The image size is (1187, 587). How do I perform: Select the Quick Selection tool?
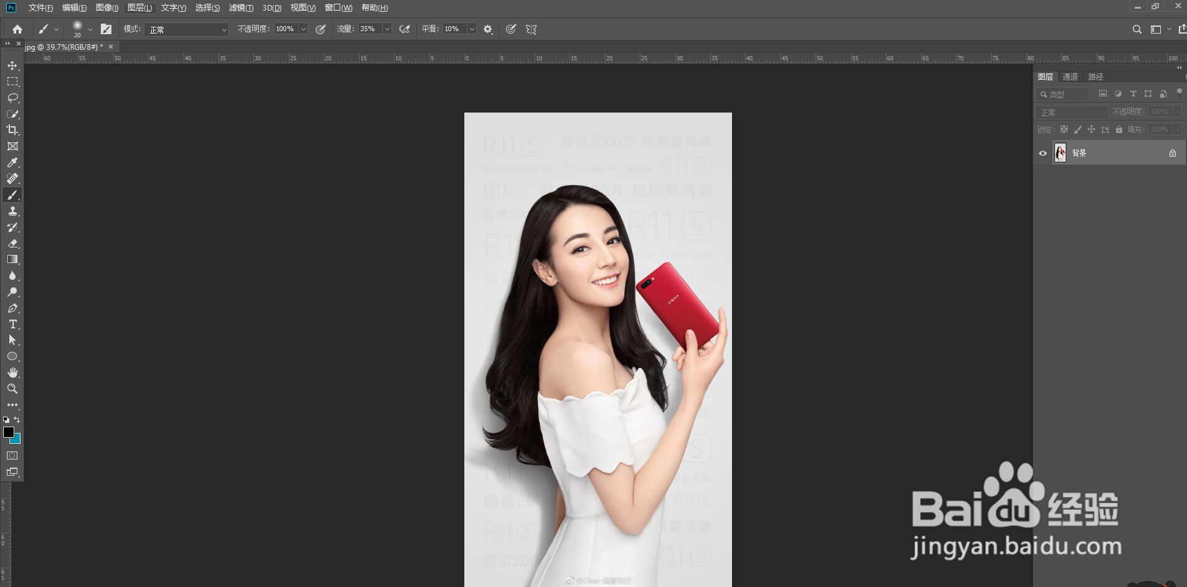[x=12, y=114]
